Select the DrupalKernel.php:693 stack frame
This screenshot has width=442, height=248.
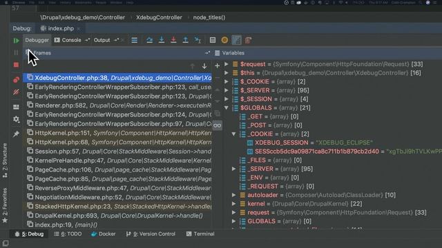pyautogui.click(x=117, y=216)
